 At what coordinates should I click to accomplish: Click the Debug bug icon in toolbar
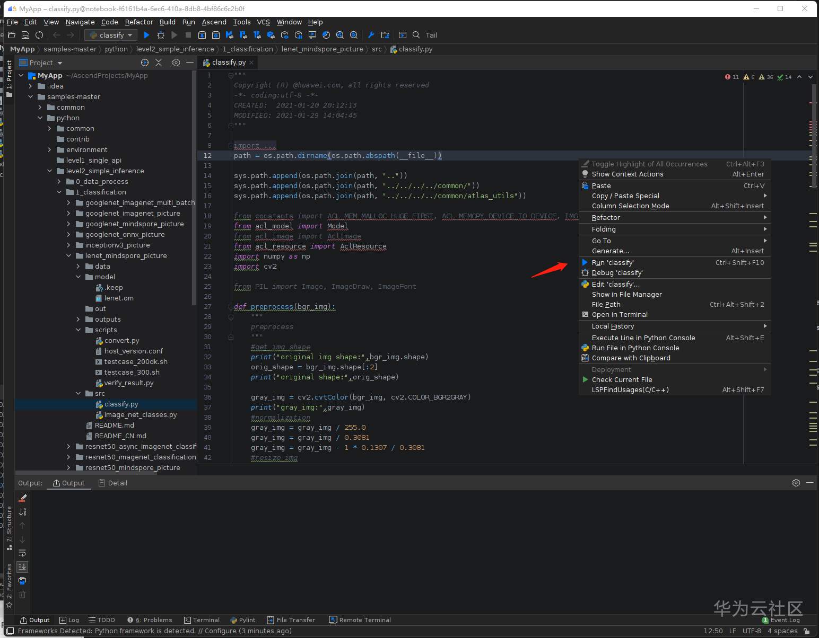click(161, 35)
